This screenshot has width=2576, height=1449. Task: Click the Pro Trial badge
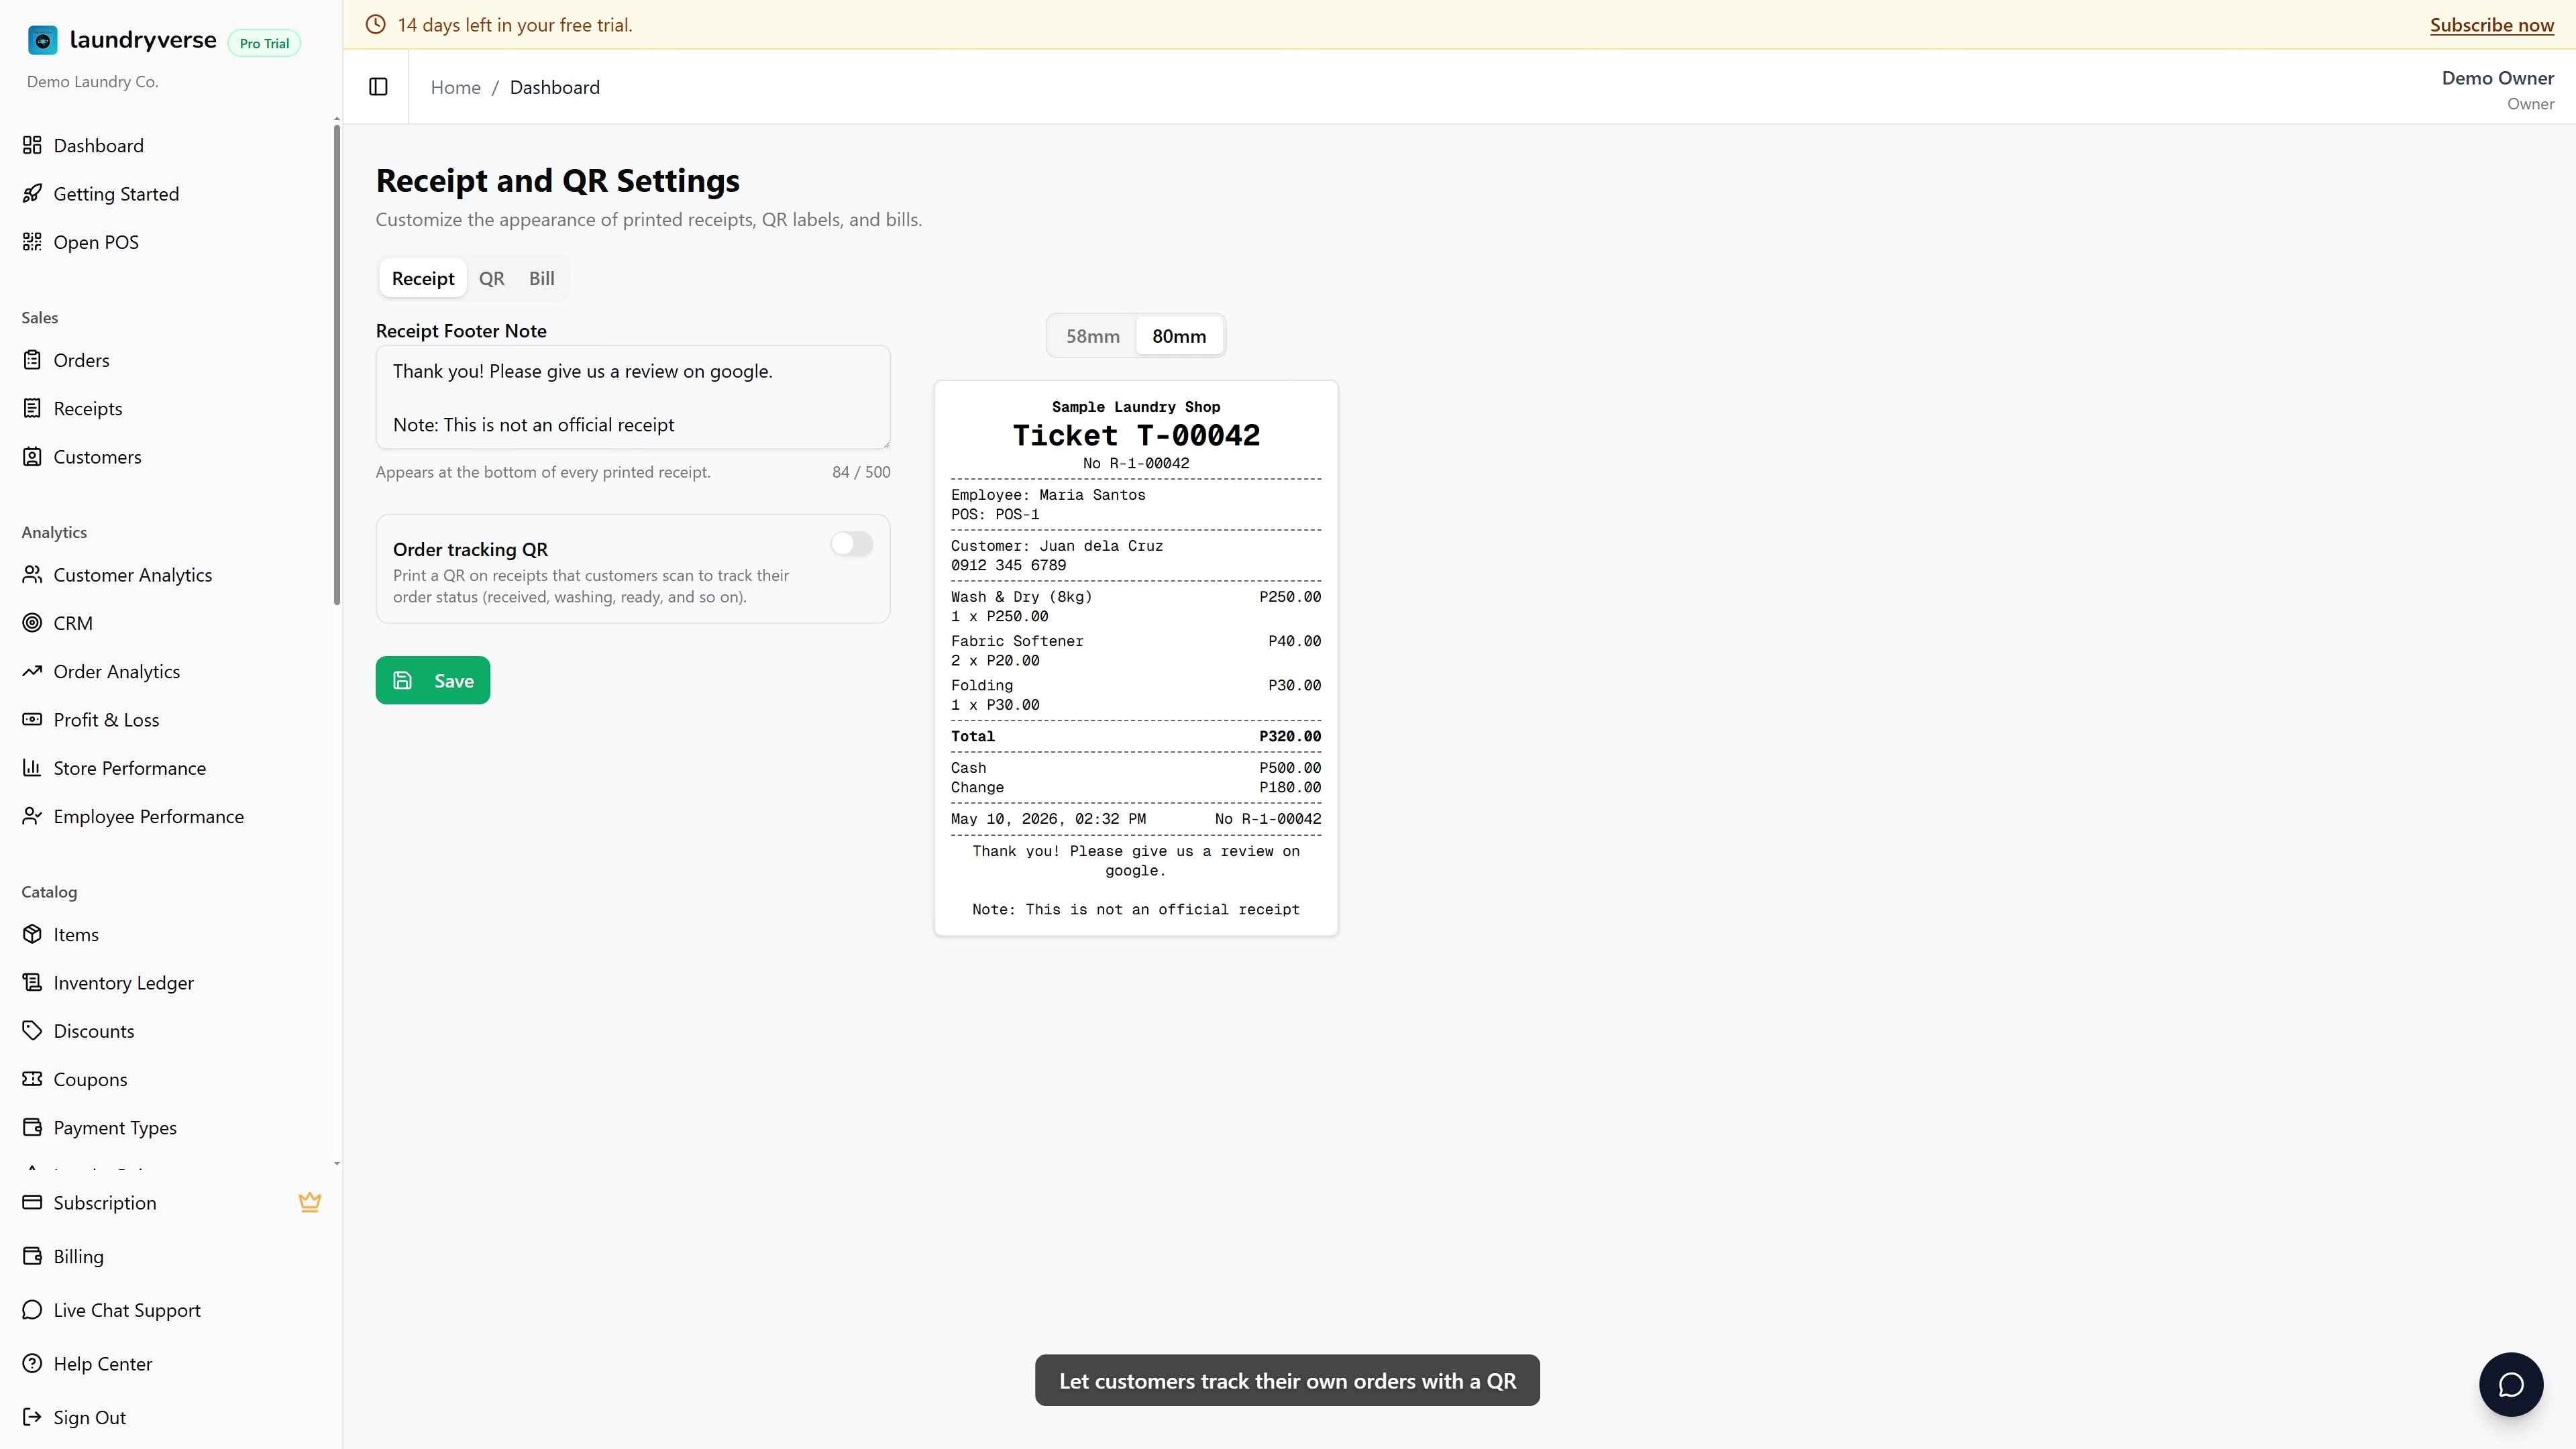[264, 43]
